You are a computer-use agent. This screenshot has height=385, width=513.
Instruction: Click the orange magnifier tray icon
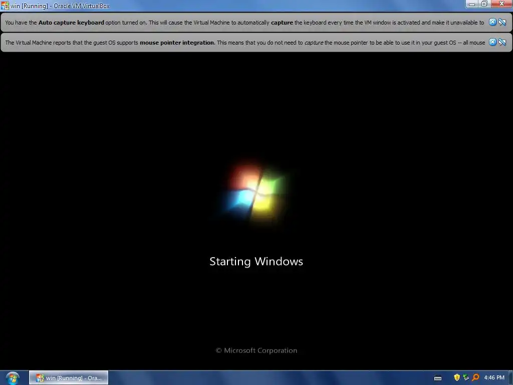(475, 378)
